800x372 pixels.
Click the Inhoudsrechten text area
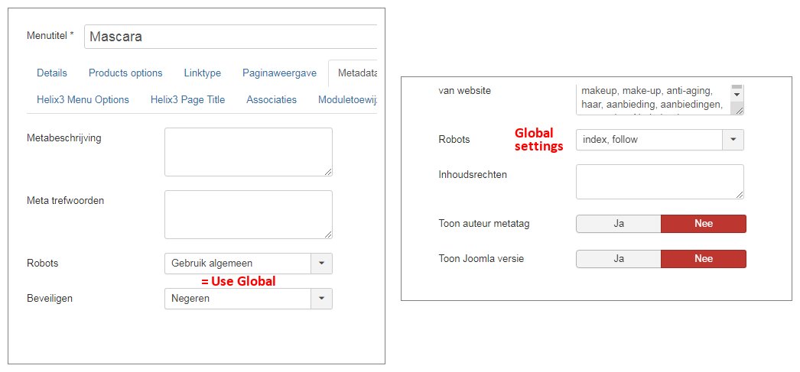pyautogui.click(x=660, y=181)
